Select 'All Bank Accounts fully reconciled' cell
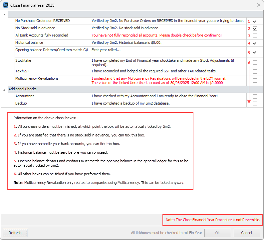The width and height of the screenshot is (264, 240). point(53,36)
